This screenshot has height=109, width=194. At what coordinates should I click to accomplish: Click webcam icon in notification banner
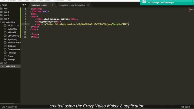click(x=144, y=2)
